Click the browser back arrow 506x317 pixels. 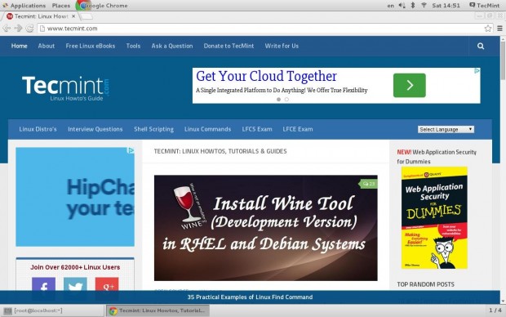pos(7,29)
